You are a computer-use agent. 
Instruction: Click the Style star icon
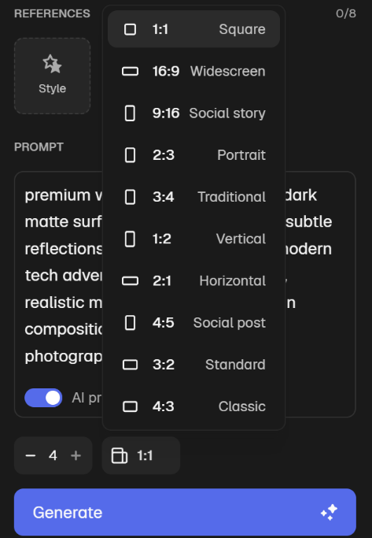pyautogui.click(x=52, y=64)
